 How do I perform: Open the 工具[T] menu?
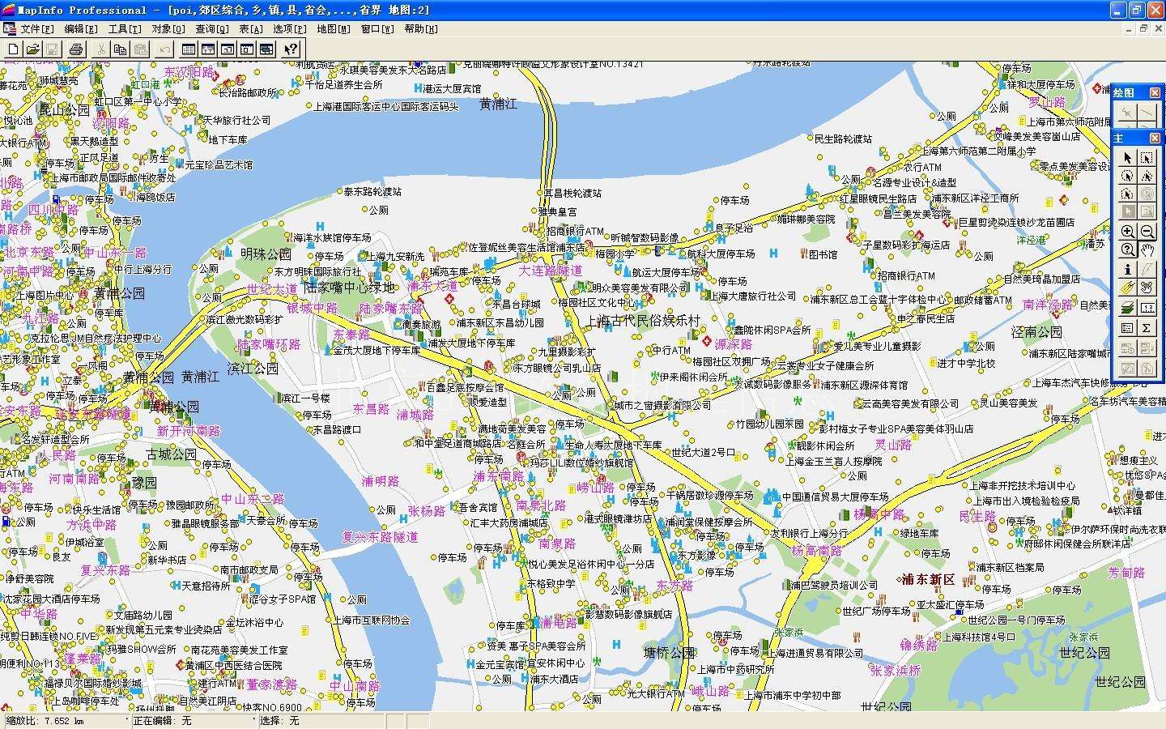[125, 29]
